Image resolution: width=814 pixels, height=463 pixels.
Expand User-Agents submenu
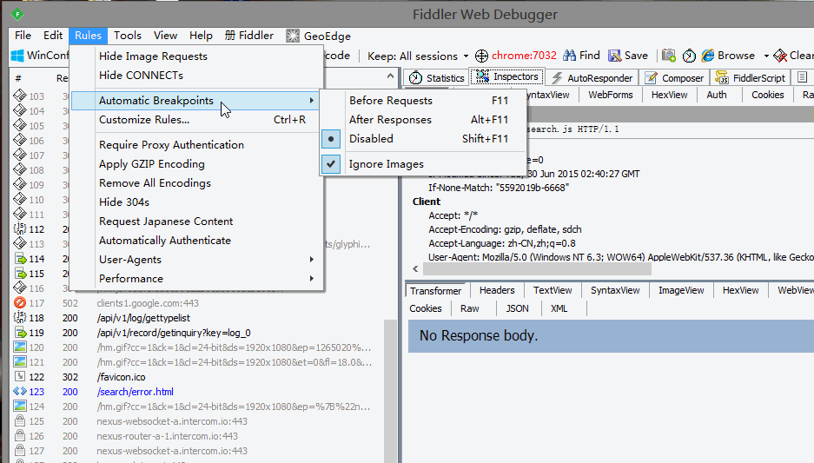(x=195, y=260)
